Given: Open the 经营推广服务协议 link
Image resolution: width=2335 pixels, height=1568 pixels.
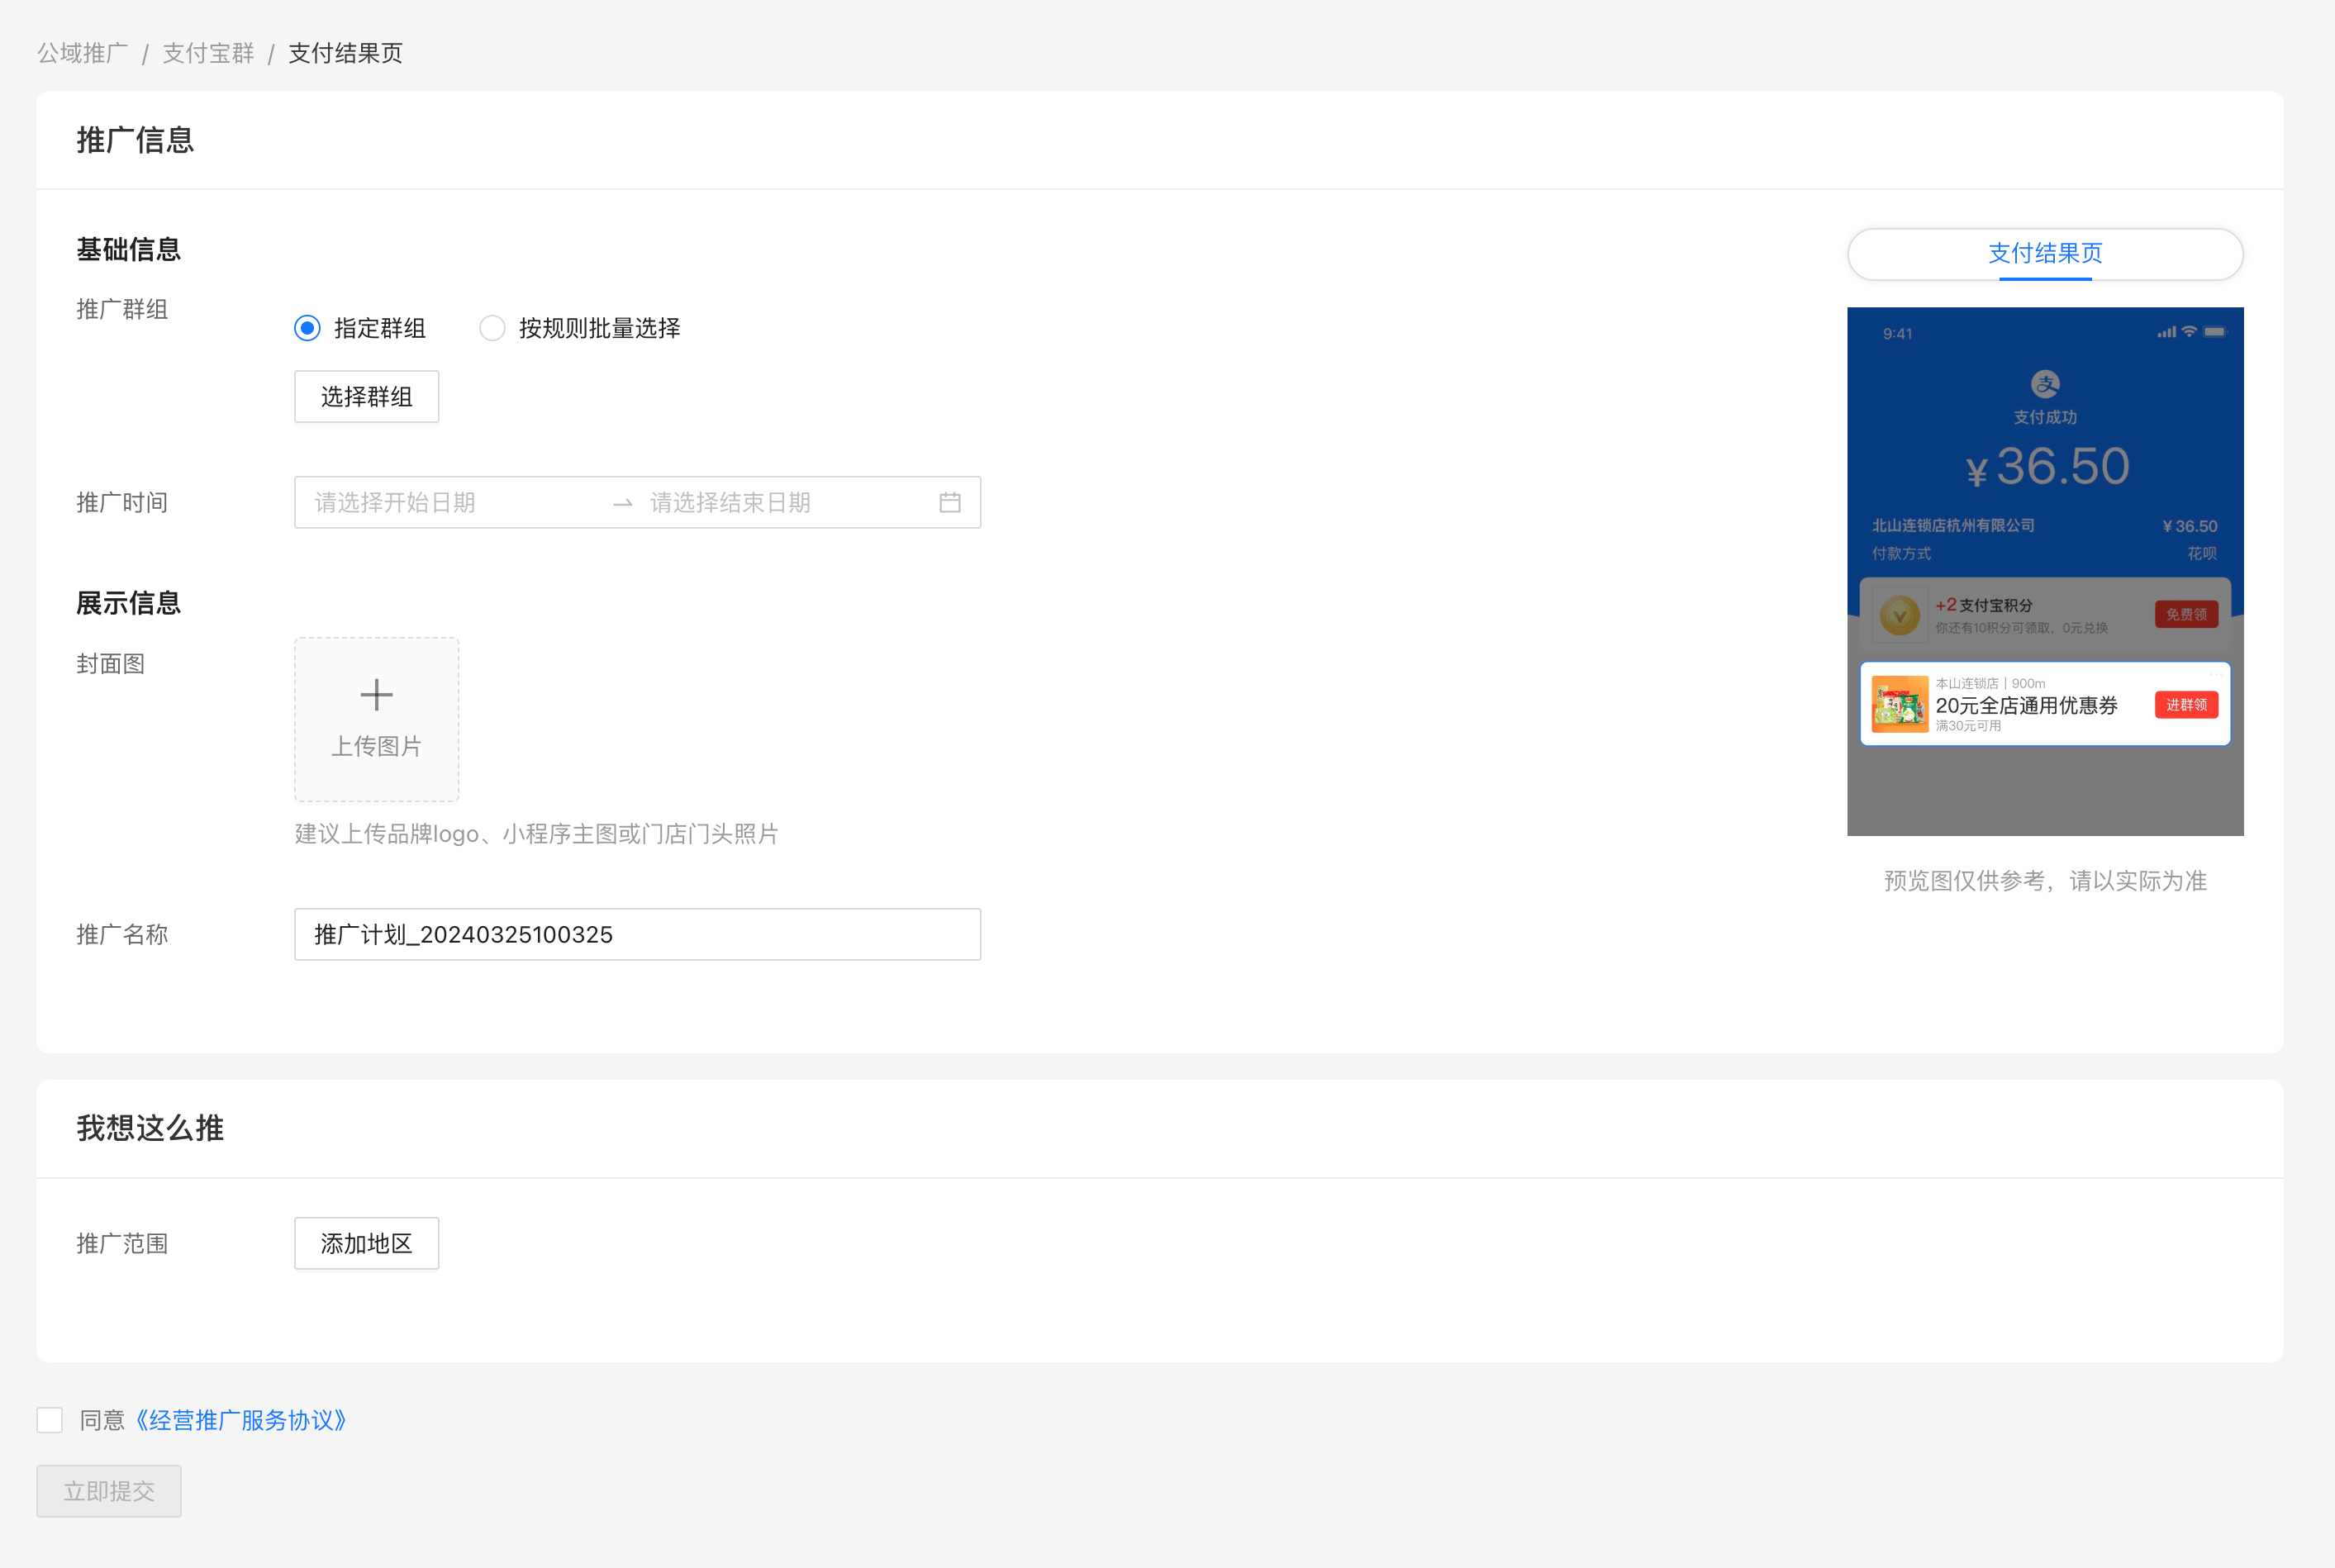Looking at the screenshot, I should tap(240, 1420).
